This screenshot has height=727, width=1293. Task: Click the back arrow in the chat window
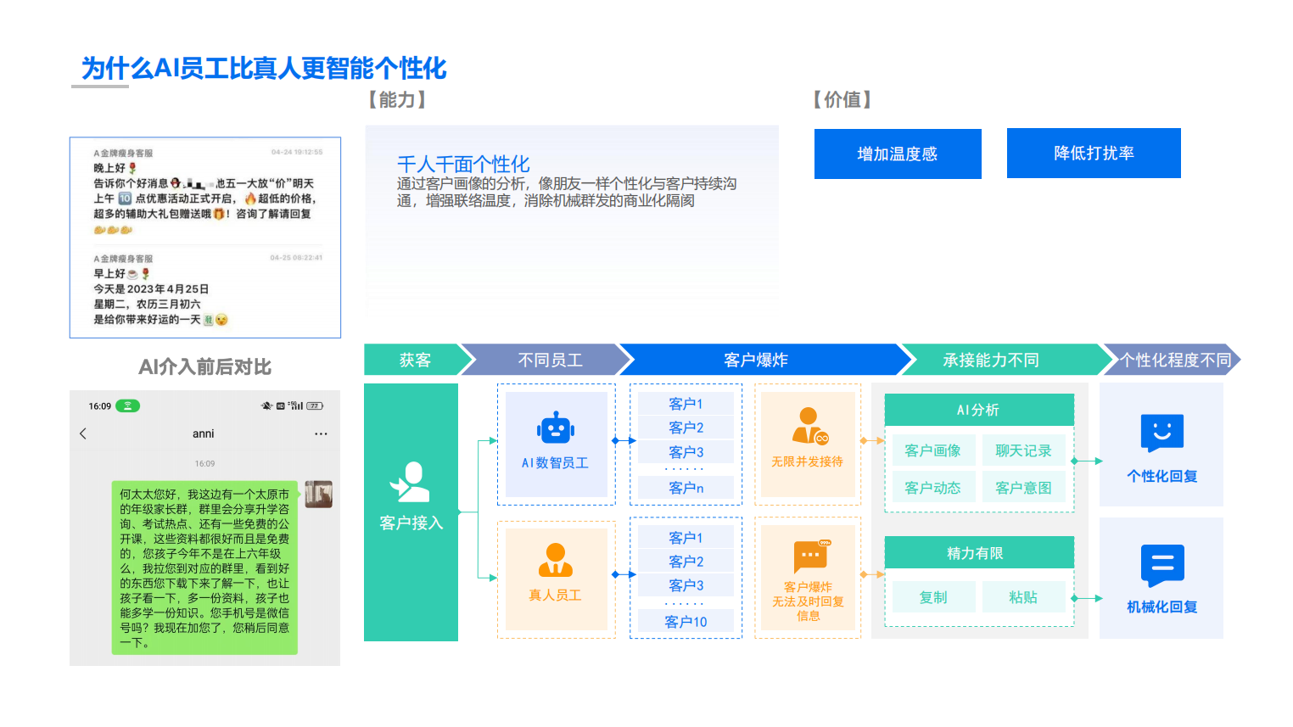tap(82, 433)
